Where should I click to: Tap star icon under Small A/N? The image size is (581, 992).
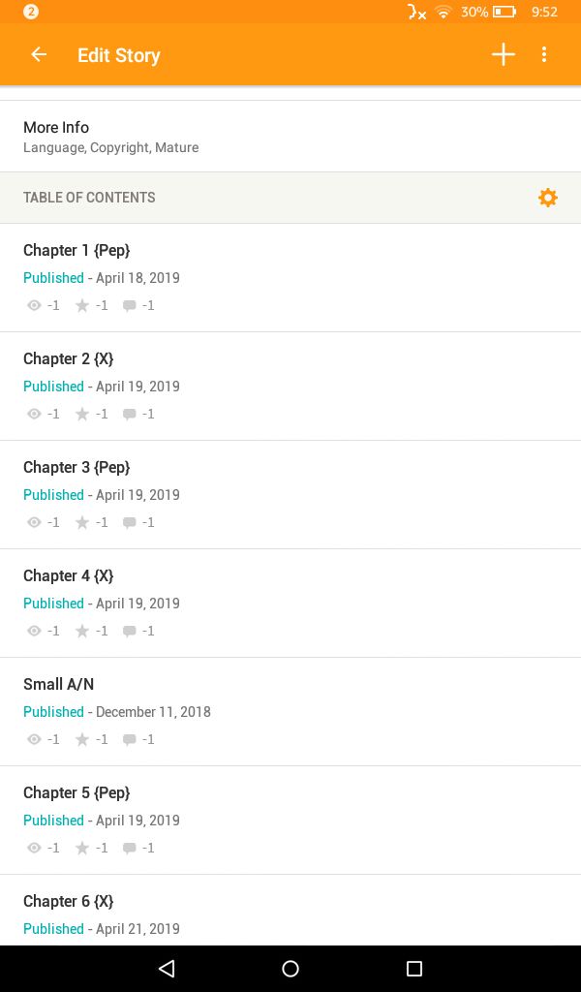point(82,739)
